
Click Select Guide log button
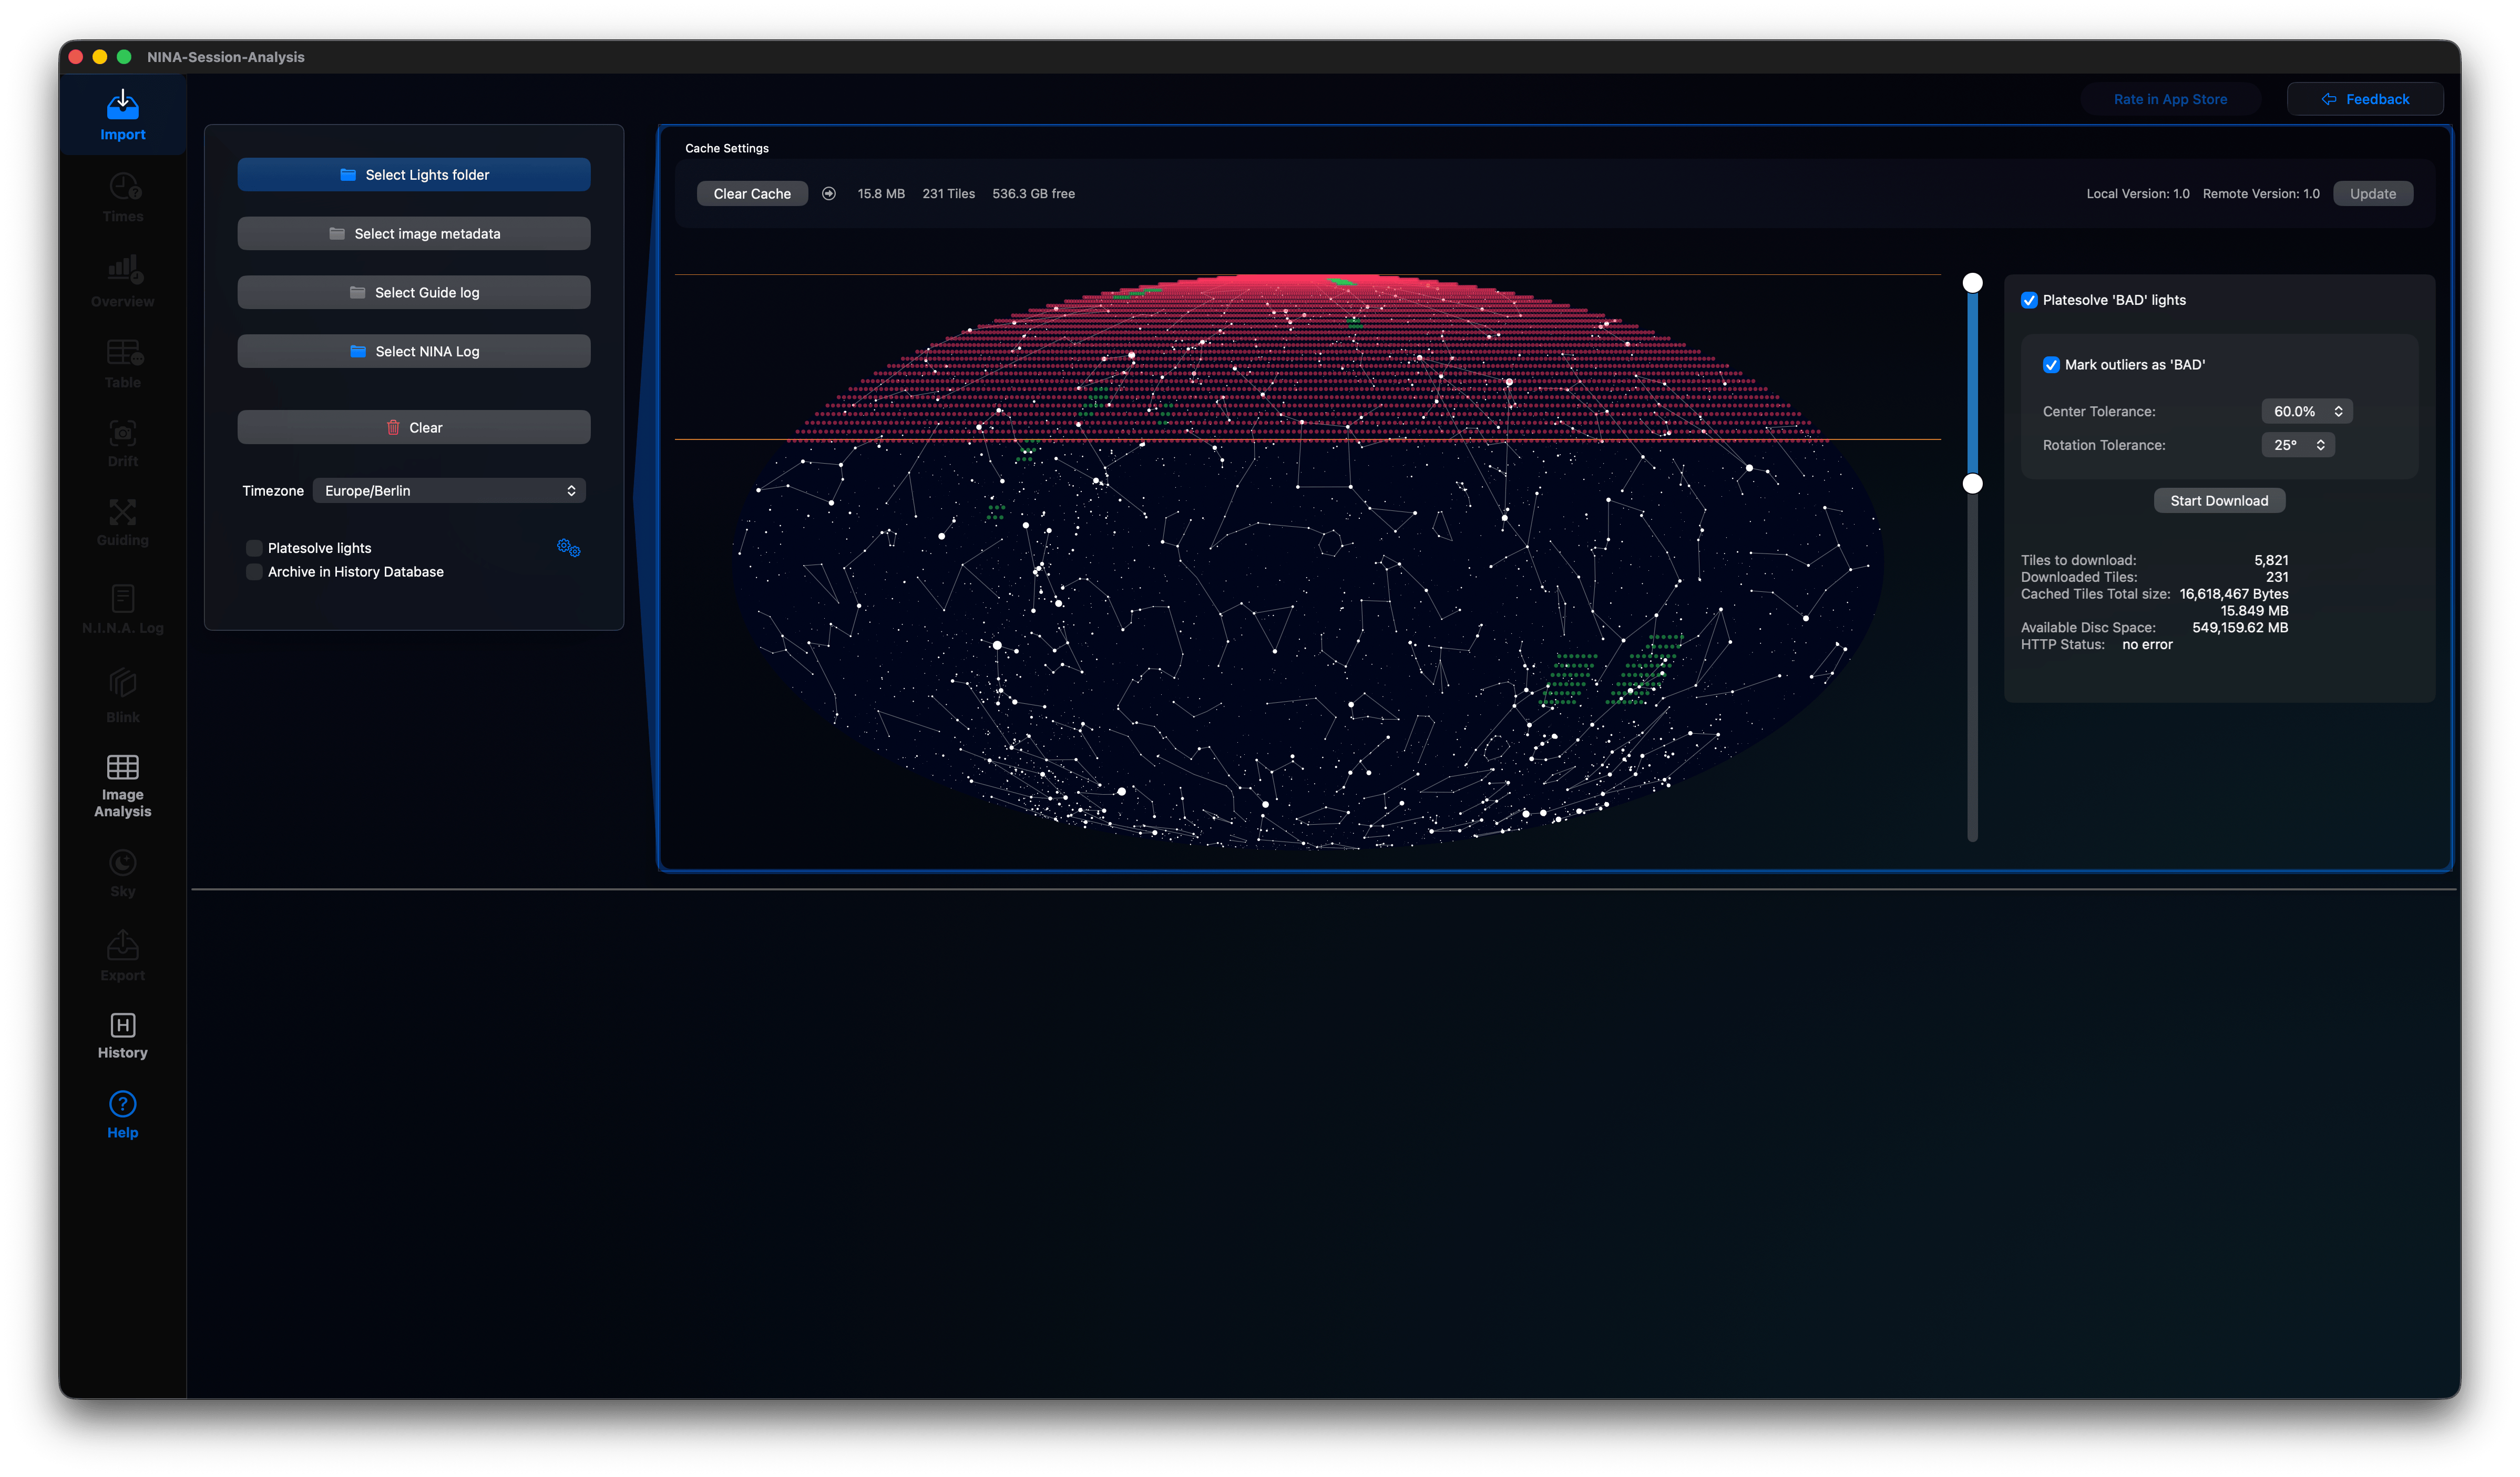click(414, 293)
